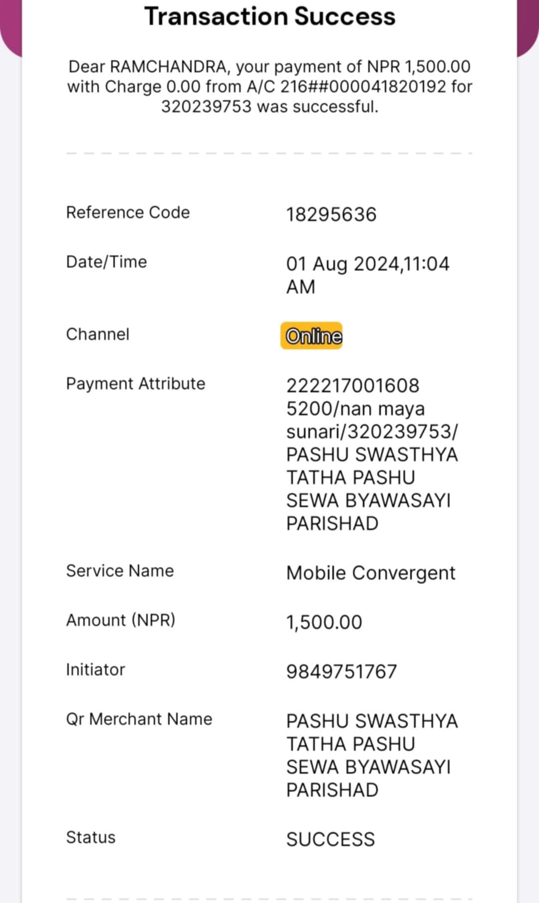Image resolution: width=539 pixels, height=903 pixels.
Task: Tap the yellow Online channel badge
Action: pos(311,336)
